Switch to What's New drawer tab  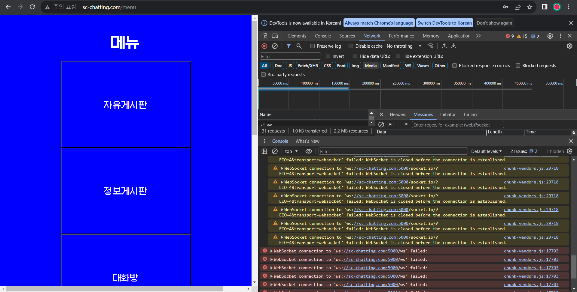[x=307, y=141]
